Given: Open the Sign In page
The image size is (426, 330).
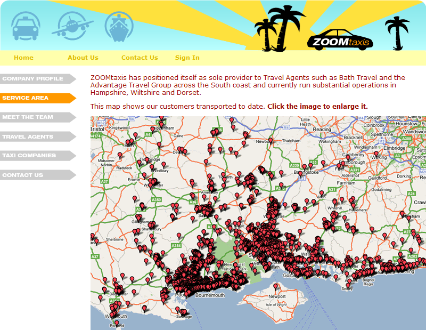Looking at the screenshot, I should click(x=187, y=58).
